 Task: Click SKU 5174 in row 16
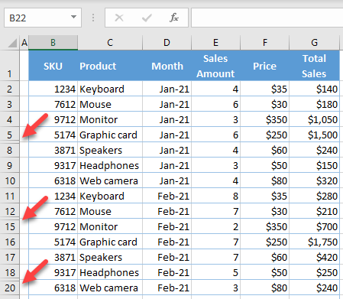coord(53,242)
